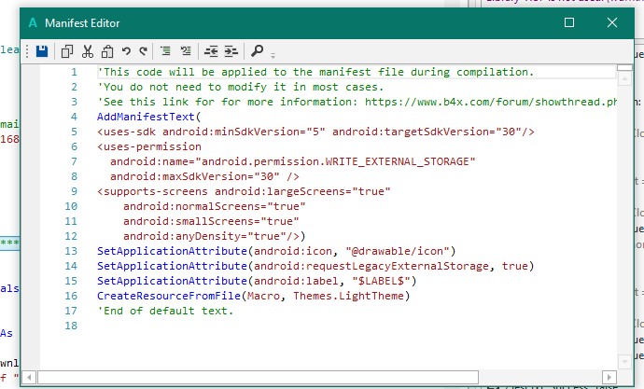The width and height of the screenshot is (644, 389).
Task: Click the horizontal scrollbar right arrow
Action: [609, 377]
